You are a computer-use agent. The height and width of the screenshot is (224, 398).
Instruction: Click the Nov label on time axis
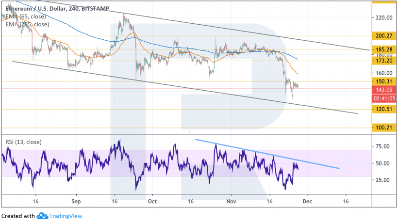coord(231,200)
